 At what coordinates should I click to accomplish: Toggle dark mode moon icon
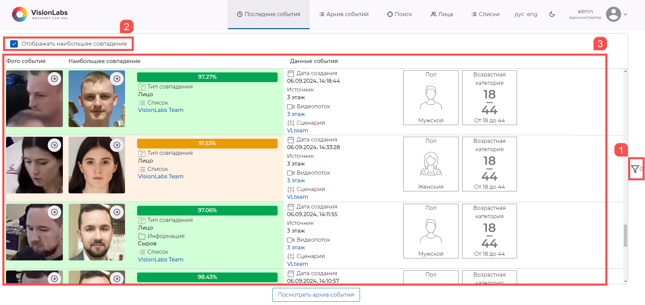[x=552, y=14]
